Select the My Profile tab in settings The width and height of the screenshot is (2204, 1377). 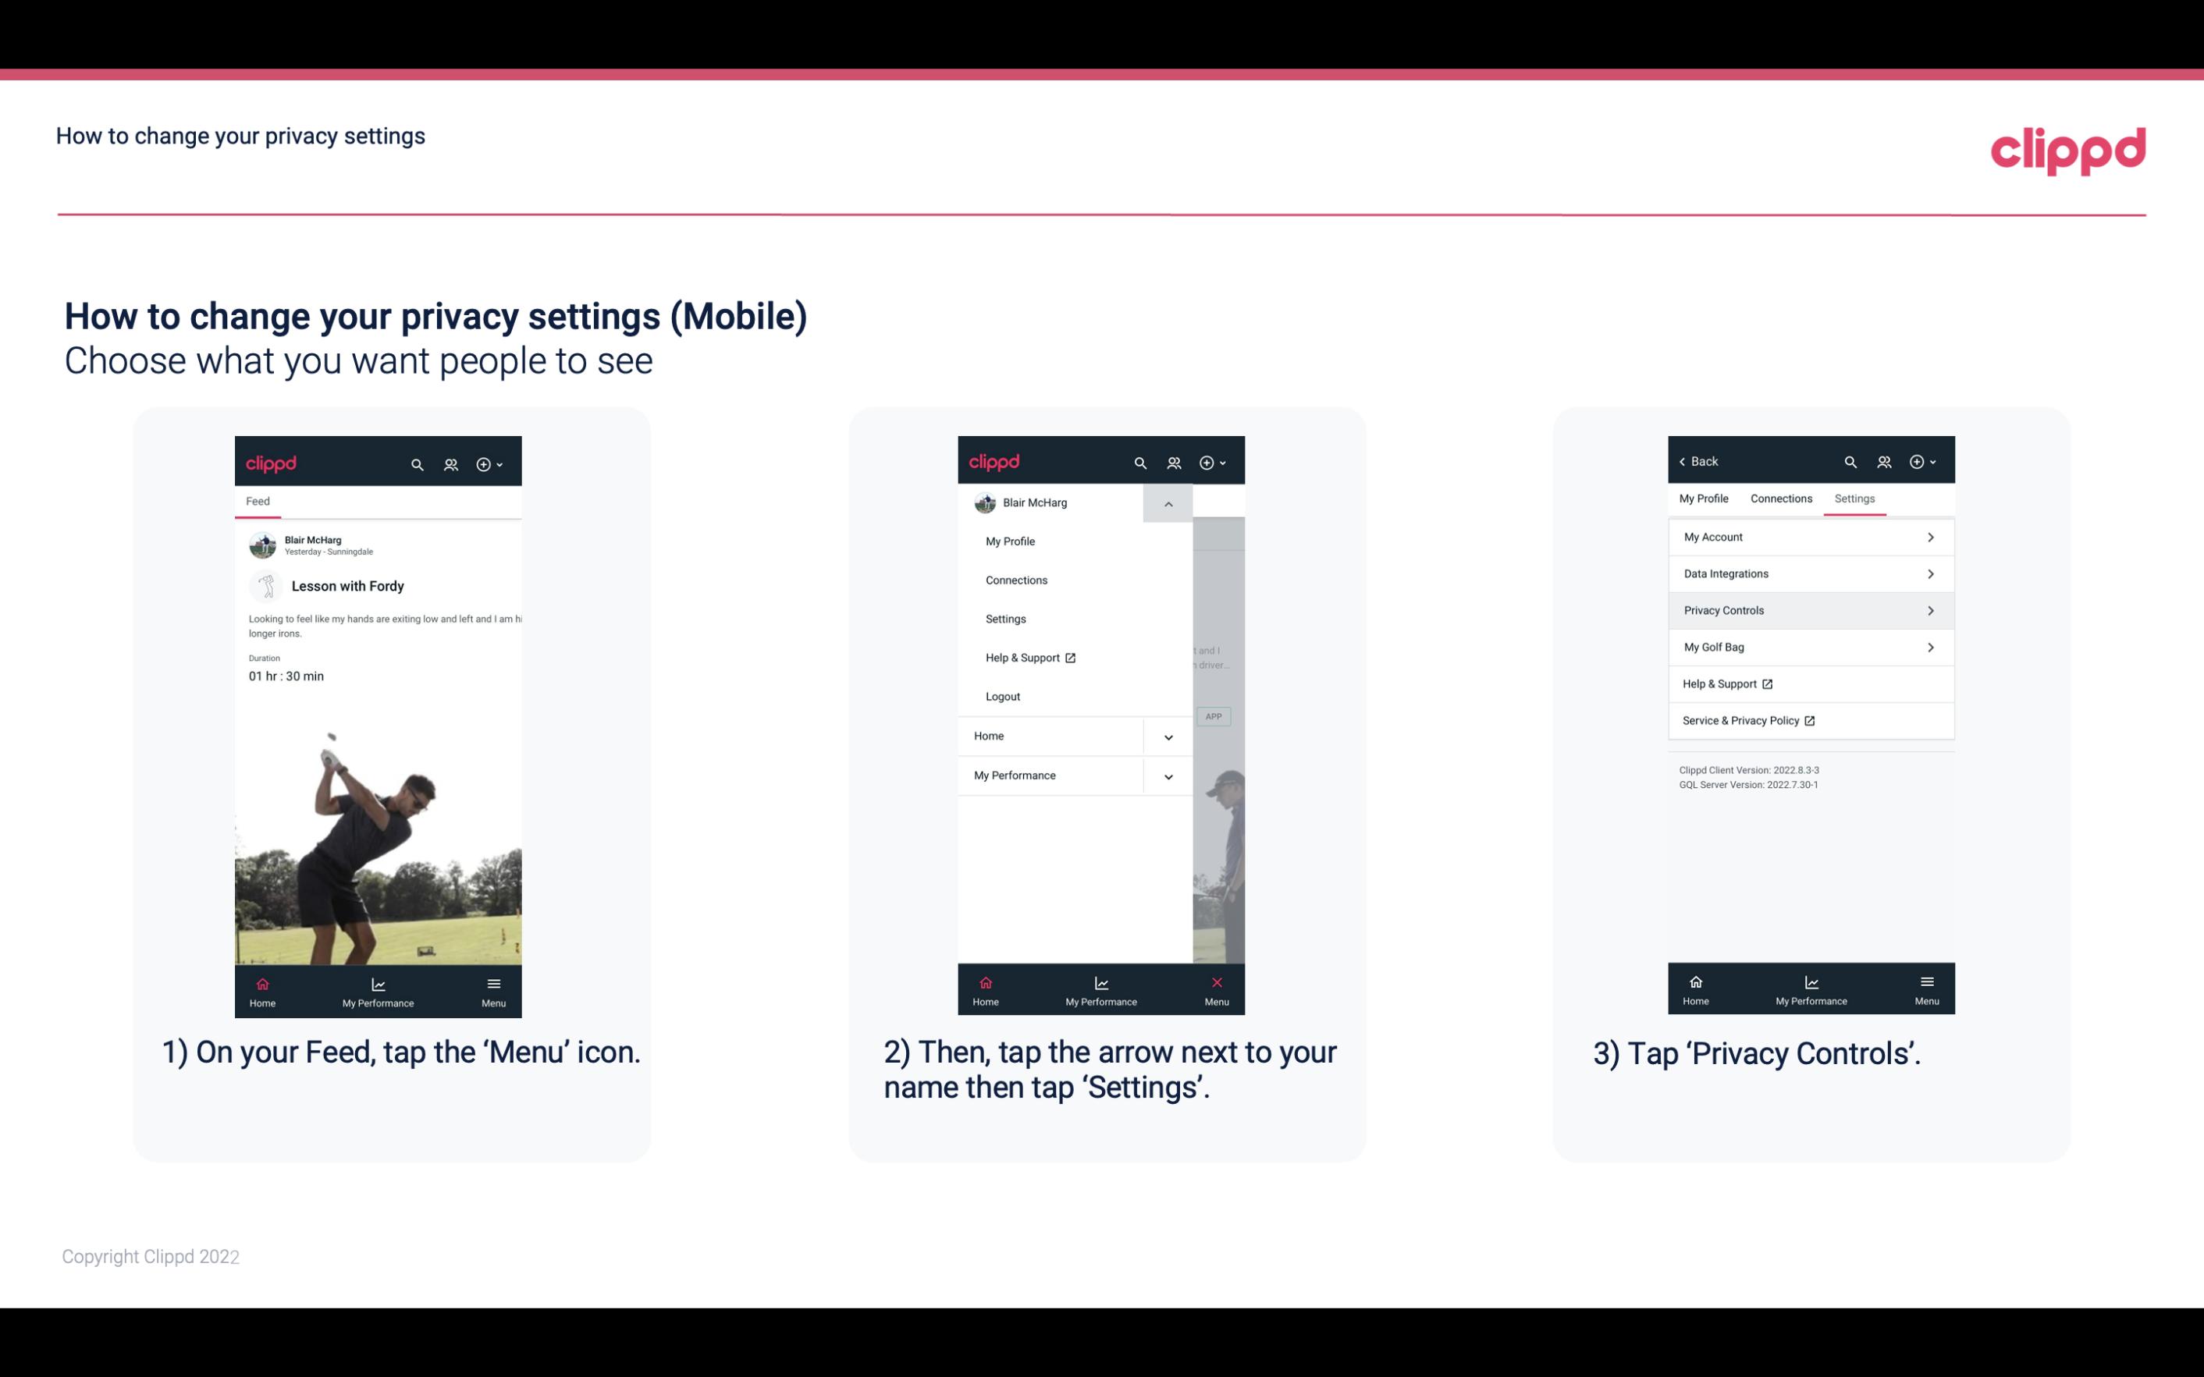1705,498
